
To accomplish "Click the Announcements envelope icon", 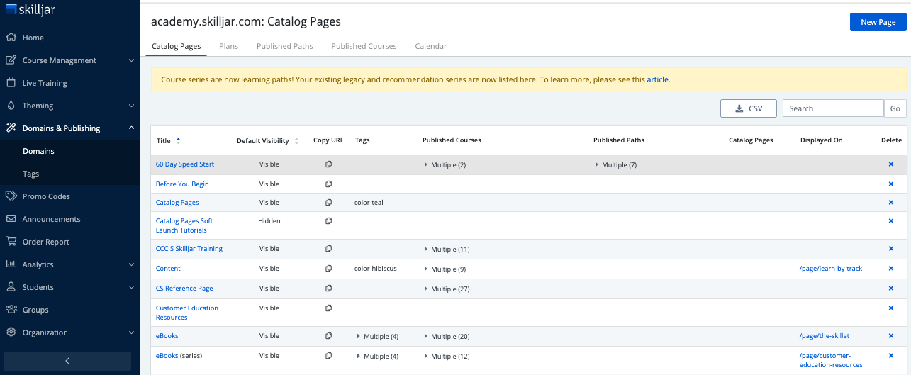I will 11,219.
